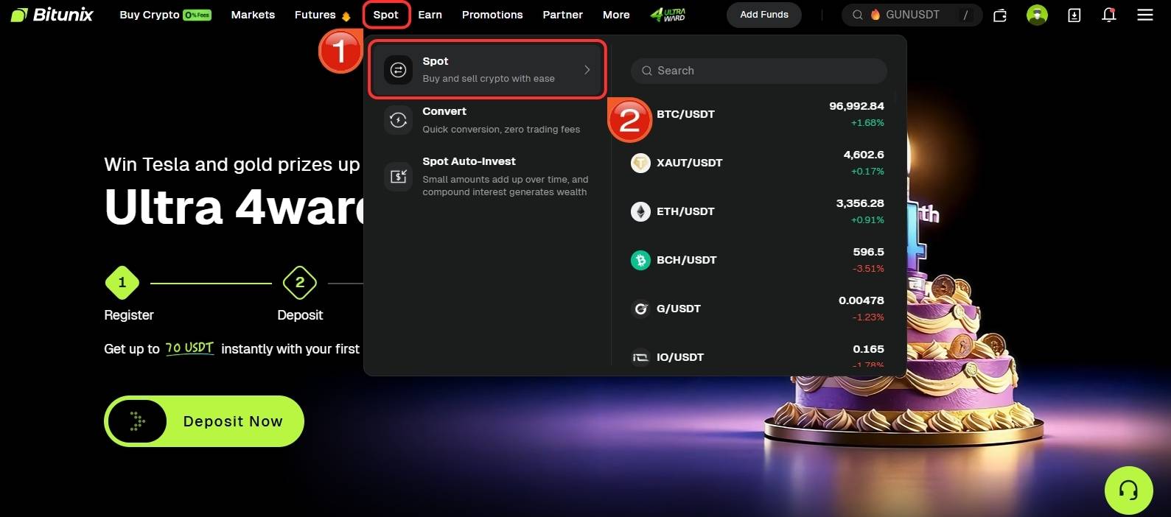Open the notifications bell
The height and width of the screenshot is (517, 1171).
1108,15
